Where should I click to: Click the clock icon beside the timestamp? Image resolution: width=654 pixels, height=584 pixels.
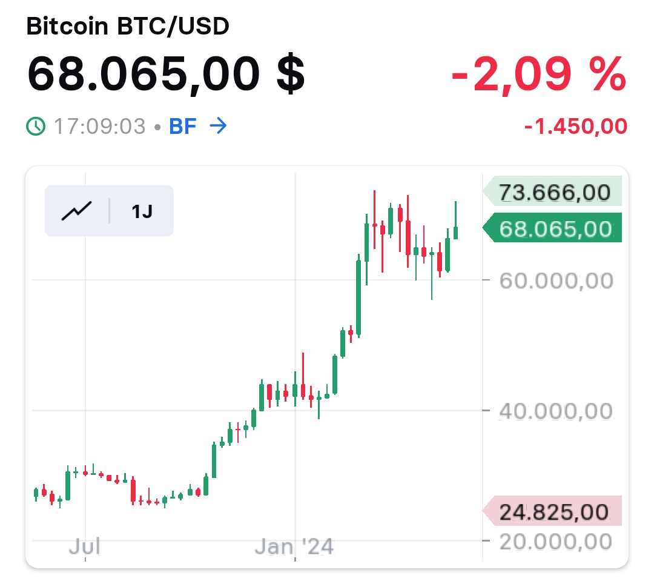(x=36, y=126)
